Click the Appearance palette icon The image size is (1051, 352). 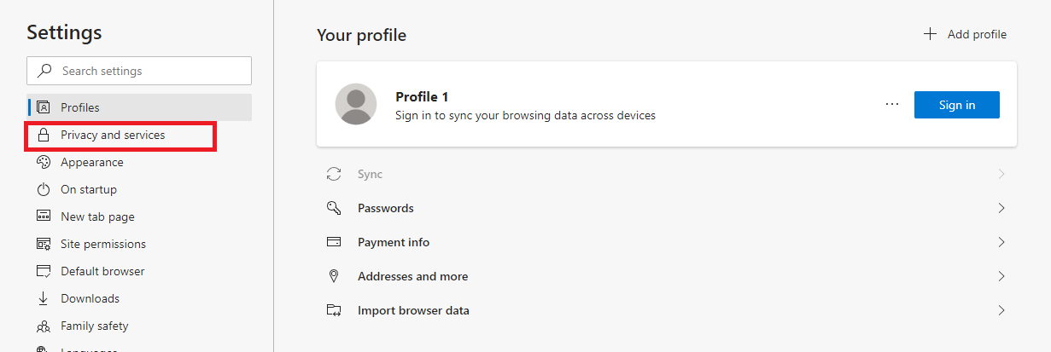point(44,163)
